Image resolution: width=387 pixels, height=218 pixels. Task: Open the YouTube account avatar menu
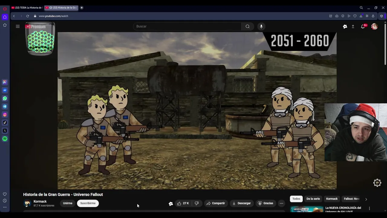(x=374, y=26)
